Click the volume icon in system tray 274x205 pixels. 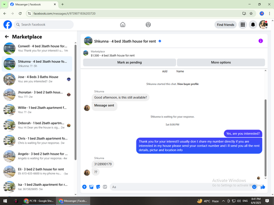pos(239,201)
